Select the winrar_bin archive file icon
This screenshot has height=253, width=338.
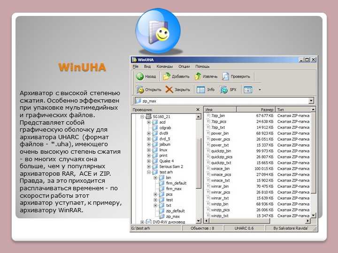point(208,186)
